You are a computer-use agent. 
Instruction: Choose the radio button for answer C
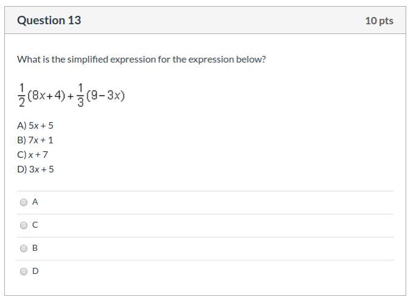[24, 225]
